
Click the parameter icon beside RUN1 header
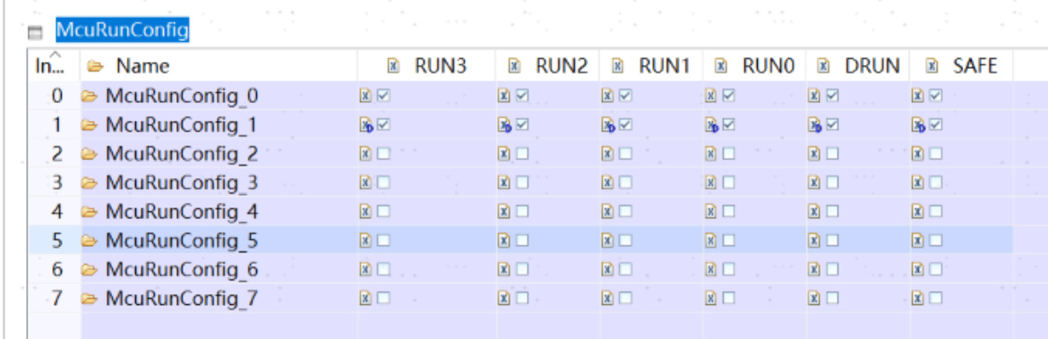click(x=618, y=66)
